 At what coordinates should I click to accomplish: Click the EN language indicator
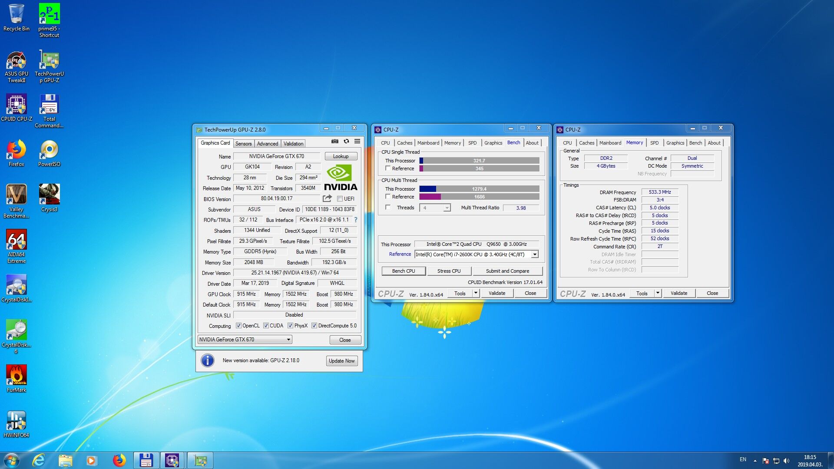[x=743, y=459]
